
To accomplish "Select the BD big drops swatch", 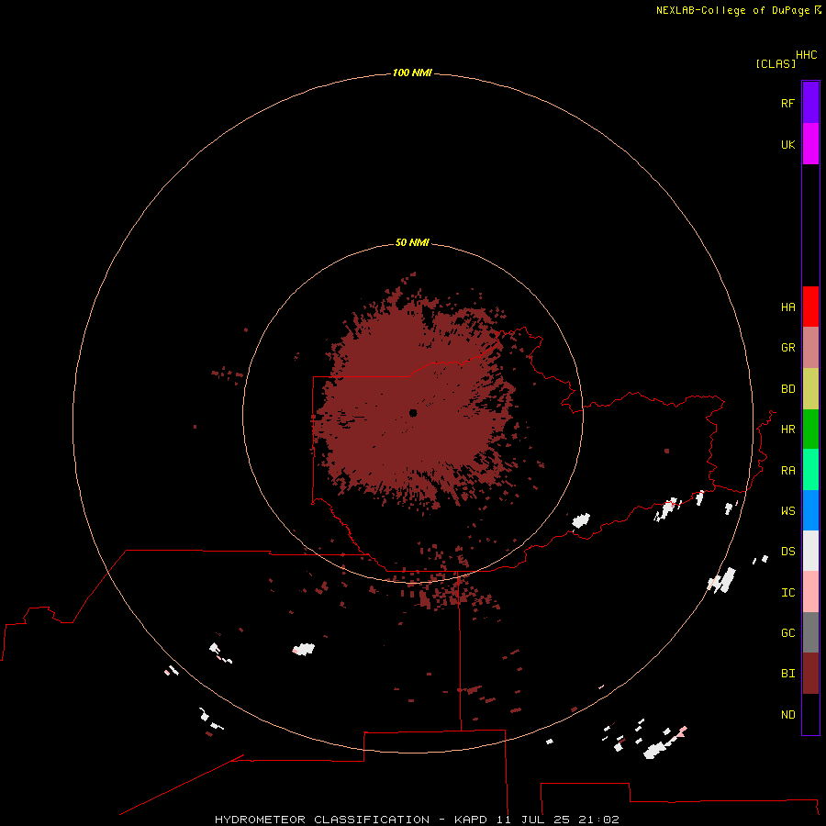I will click(810, 389).
